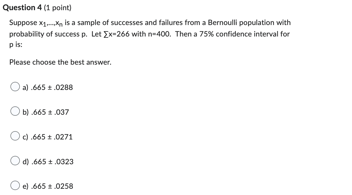Select answer choice a) .665 ± .0288
This screenshot has height=195, width=352.
(x=15, y=87)
